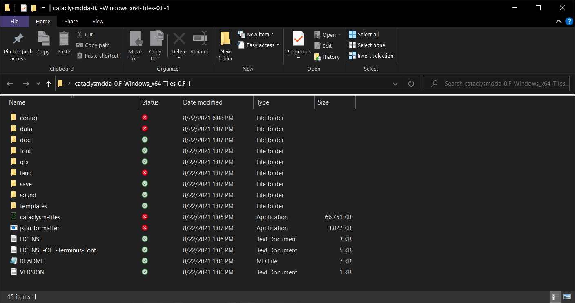The image size is (575, 303).
Task: Click the Edit command in Open group
Action: coord(323,46)
